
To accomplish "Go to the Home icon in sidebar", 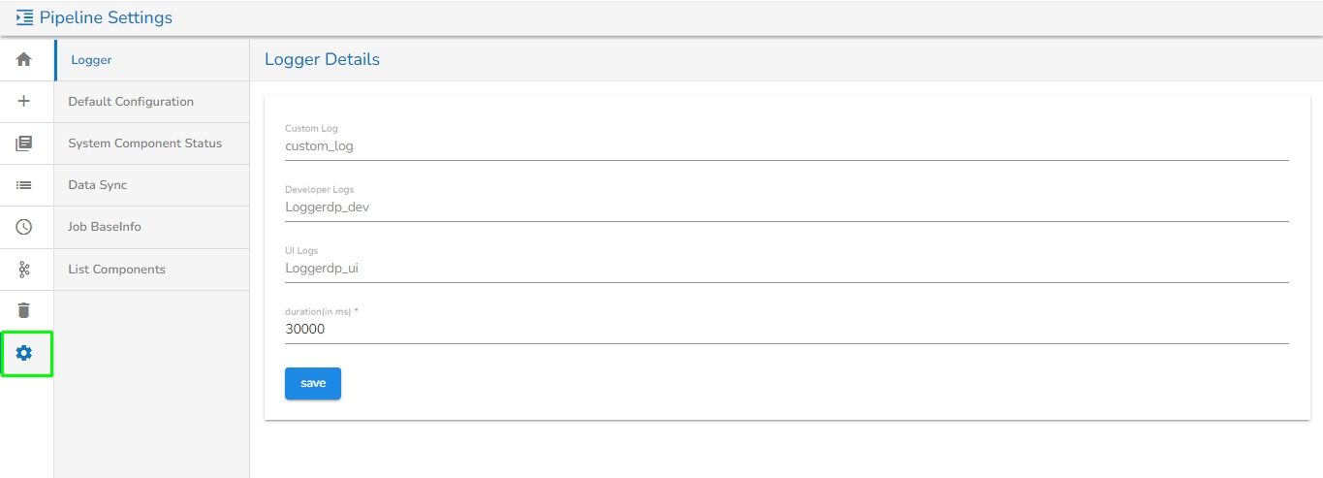I will (x=24, y=60).
